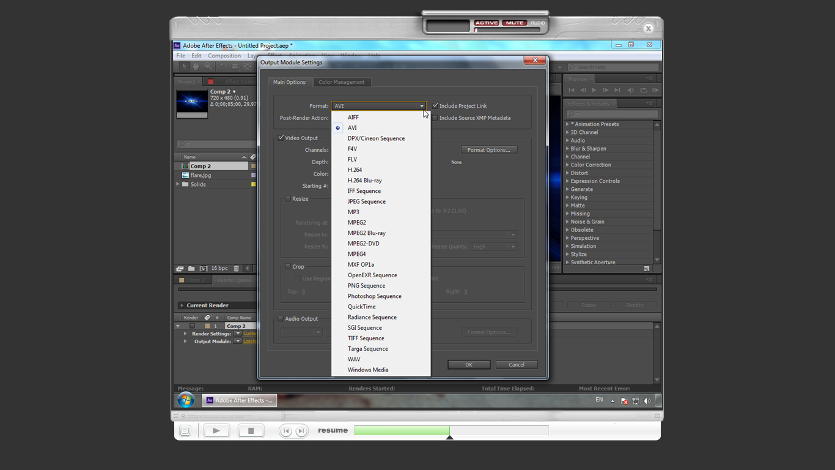Expand Render Settings in render queue

186,334
